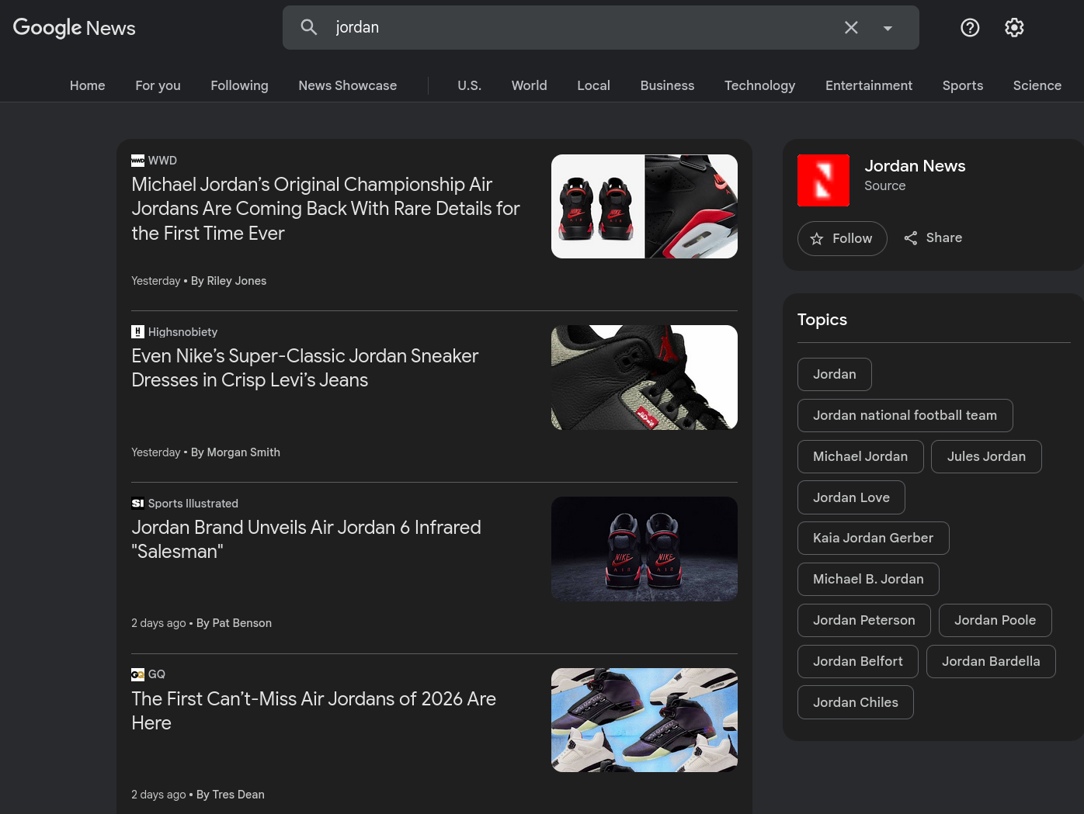Choose the Jordan Poole topic chip
Screen dimensions: 1084x814
pos(995,620)
